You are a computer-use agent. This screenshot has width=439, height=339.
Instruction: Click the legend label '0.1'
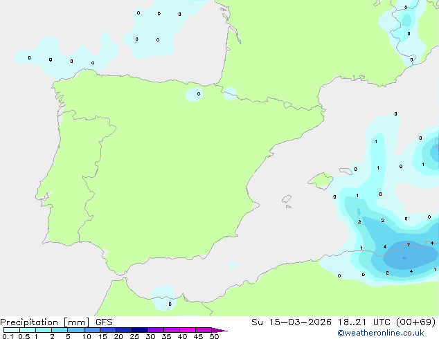pos(8,336)
